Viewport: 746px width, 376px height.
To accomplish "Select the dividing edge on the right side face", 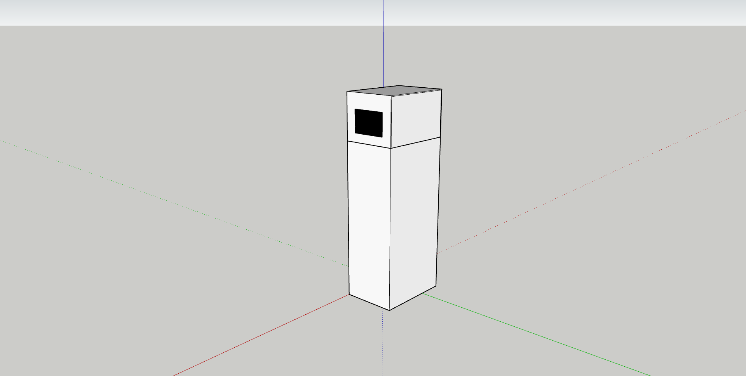I will (415, 142).
